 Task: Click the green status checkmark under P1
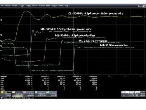[x=32, y=90]
